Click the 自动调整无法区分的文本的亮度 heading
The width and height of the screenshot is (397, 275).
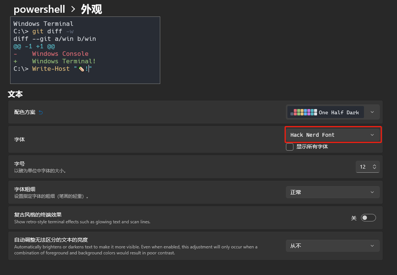51,240
